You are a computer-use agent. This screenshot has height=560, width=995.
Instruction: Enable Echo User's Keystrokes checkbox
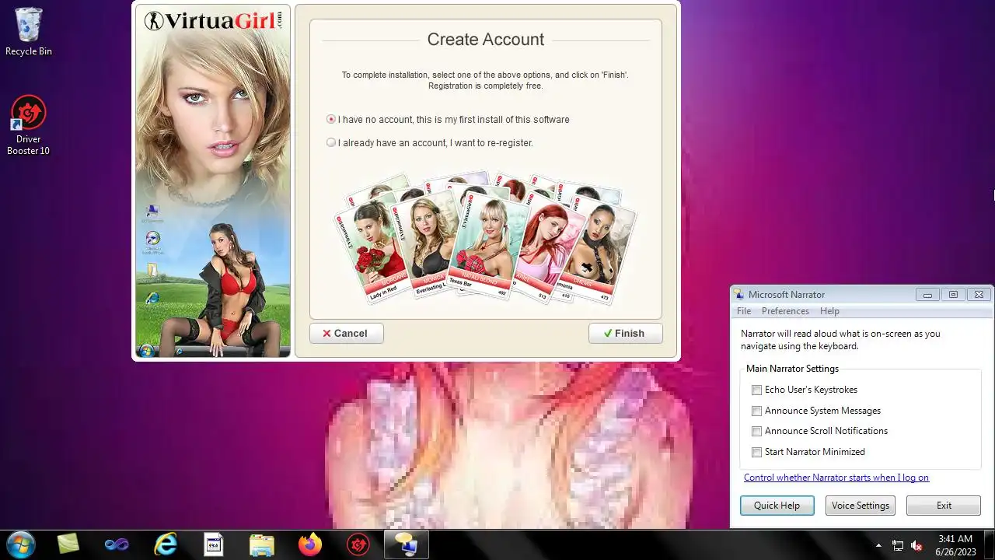tap(756, 390)
